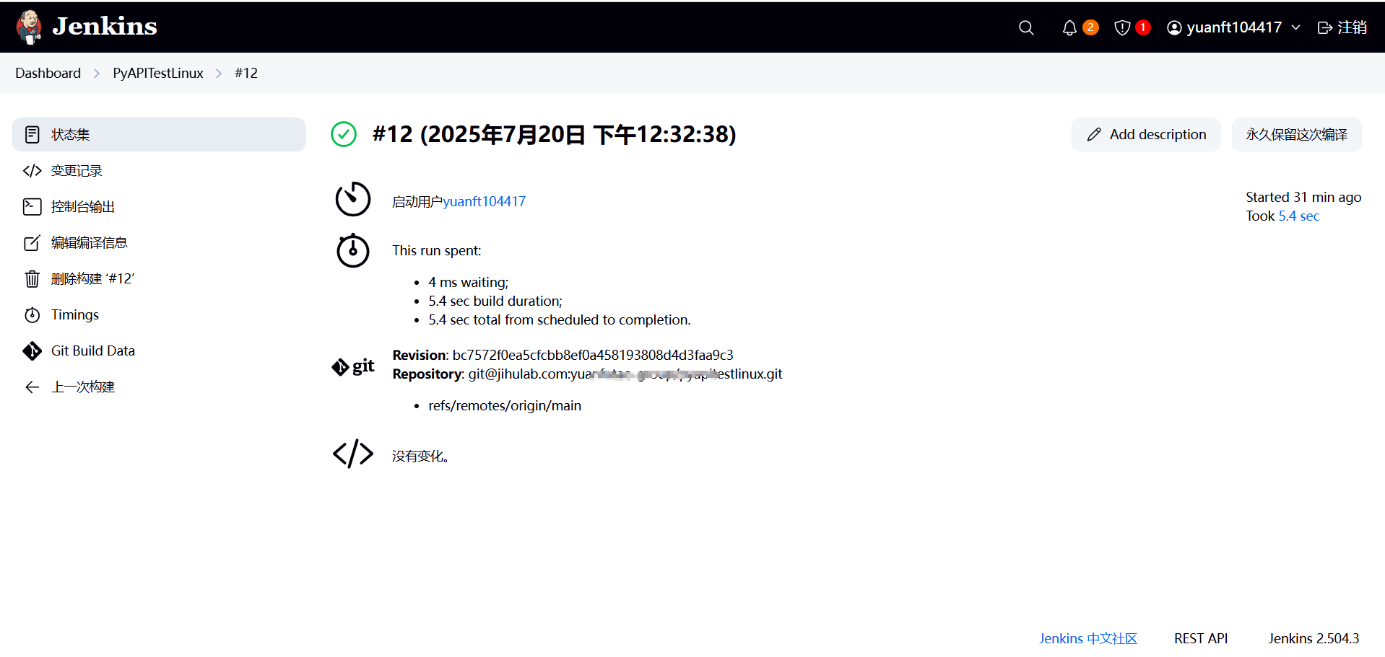This screenshot has height=657, width=1385.
Task: Click the Jenkins butler logo
Action: (29, 27)
